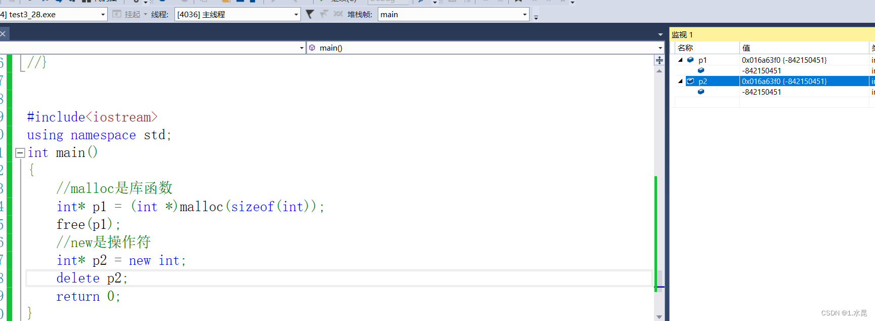The width and height of the screenshot is (875, 321).
Task: Click the int* p2 = new int; line
Action: click(x=121, y=260)
